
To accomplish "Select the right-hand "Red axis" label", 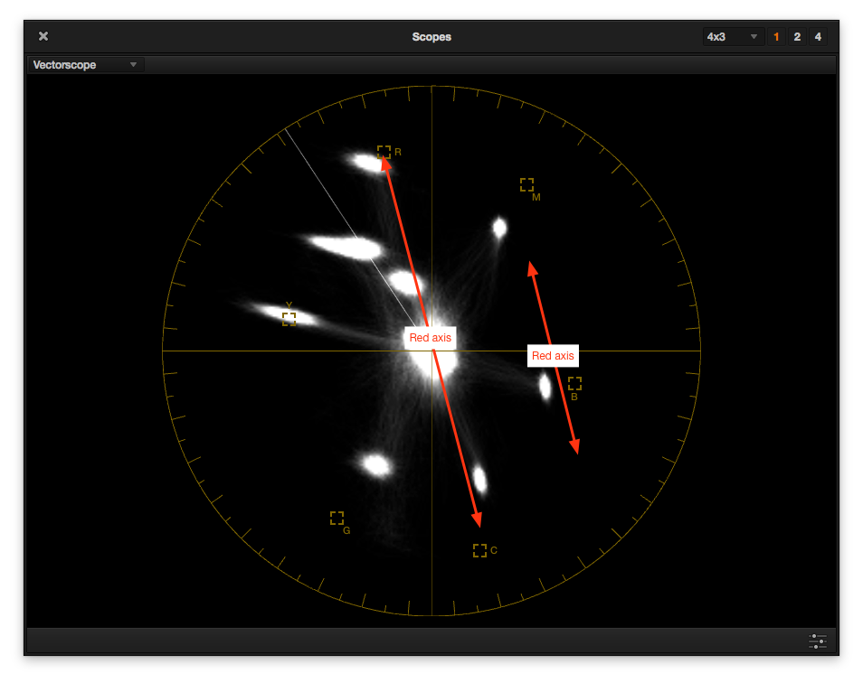I will tap(552, 356).
